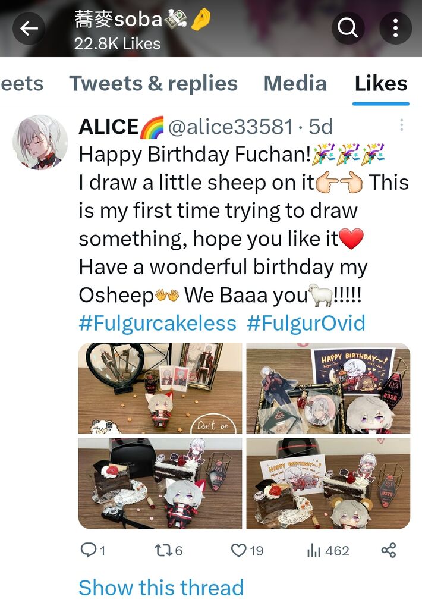Image resolution: width=422 pixels, height=609 pixels.
Task: Retweet using the arrows icon
Action: [163, 550]
